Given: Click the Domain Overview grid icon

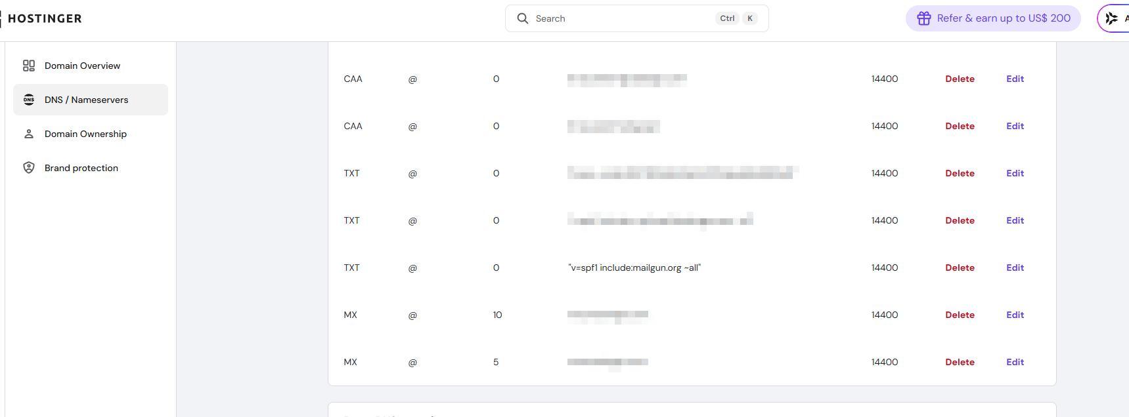Looking at the screenshot, I should [29, 66].
